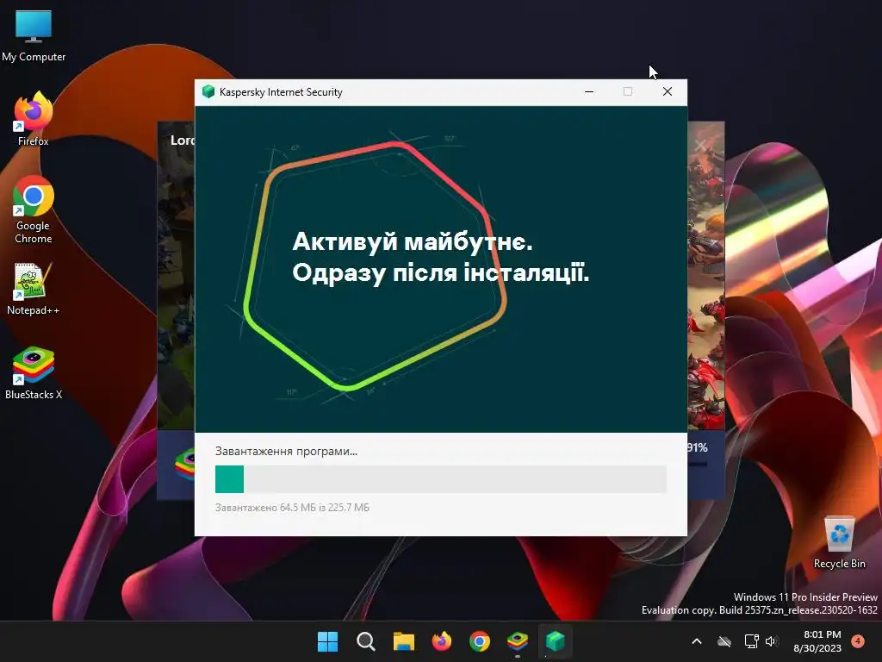Screen dimensions: 882x662
Task: Click the 'Завантаження програми...' status text
Action: tap(286, 451)
